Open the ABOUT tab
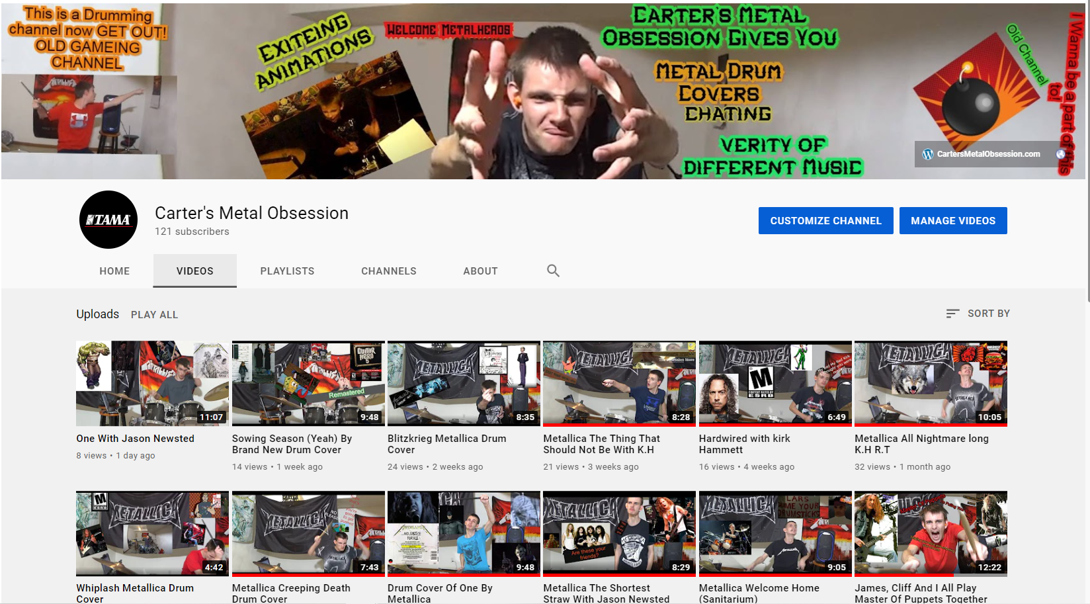This screenshot has height=604, width=1090. point(480,271)
